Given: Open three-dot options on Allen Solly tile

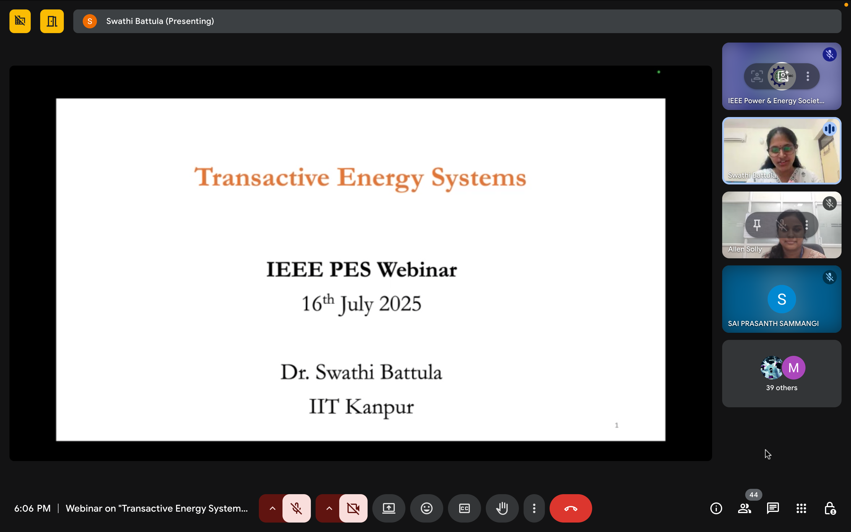Looking at the screenshot, I should pos(807,225).
